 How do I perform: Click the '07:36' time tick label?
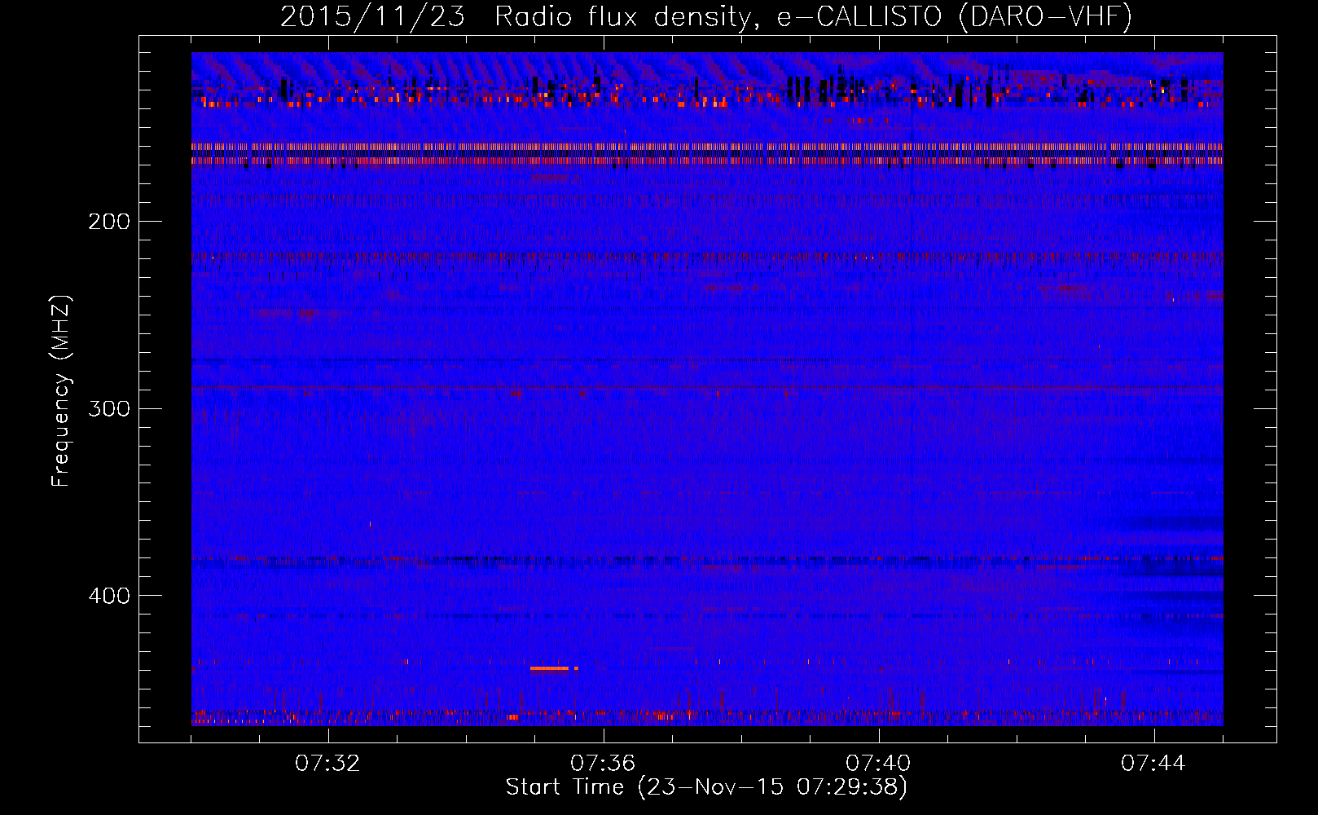[x=603, y=764]
